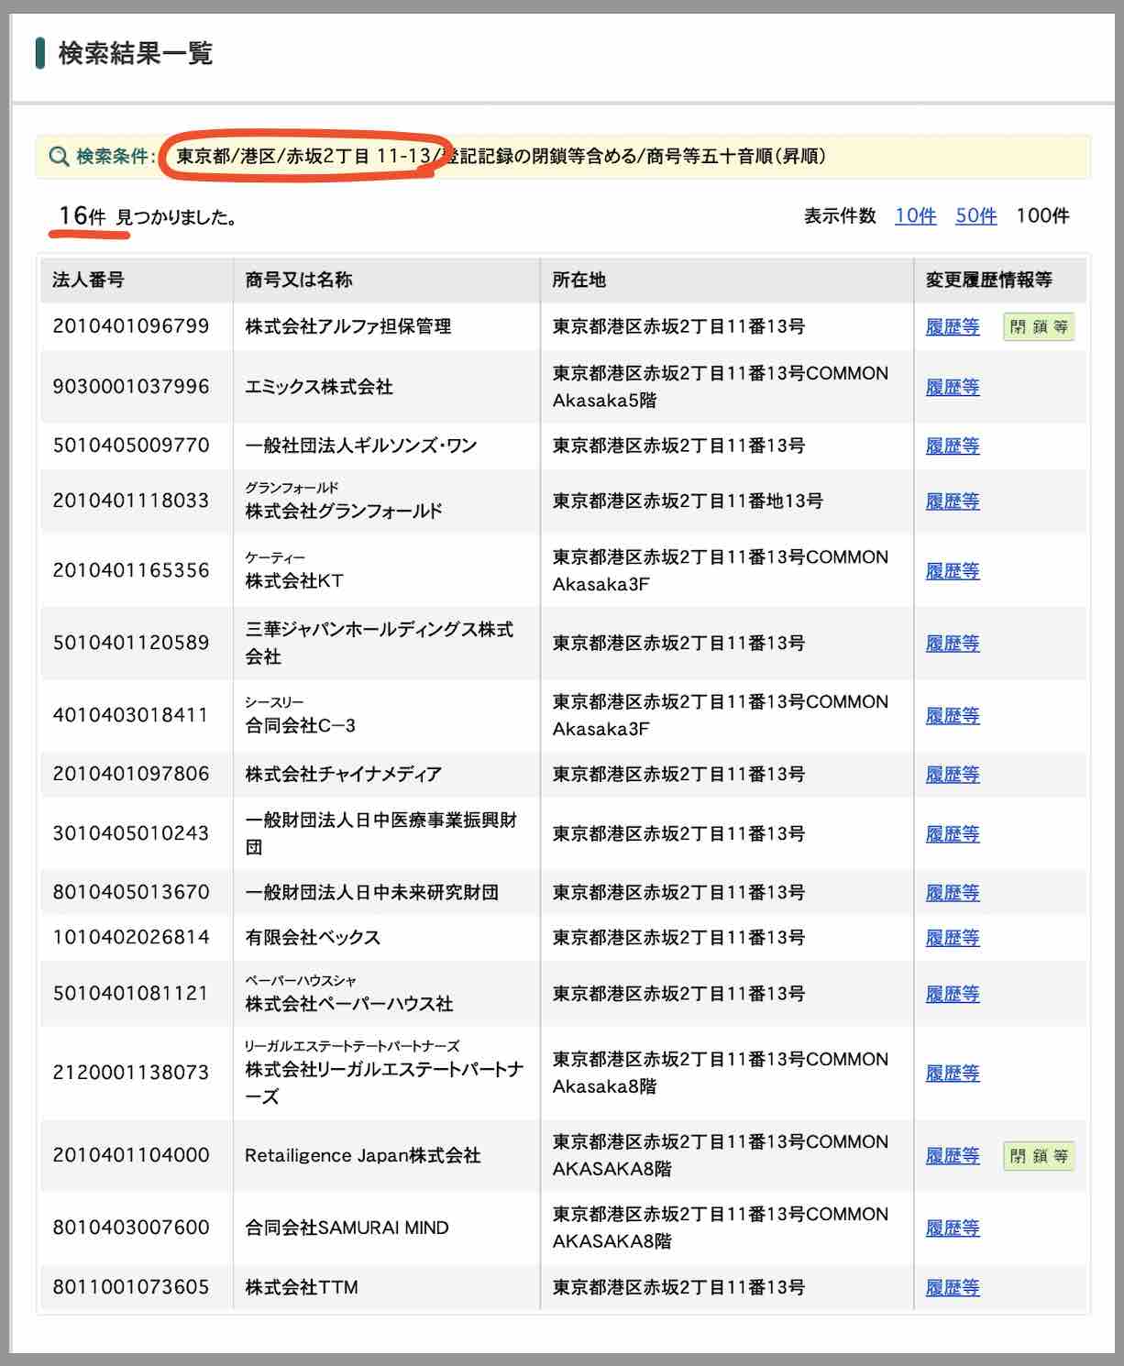Open 履歴等 for 一般社団法人ギルソンズ・ワン
The image size is (1124, 1366).
[x=952, y=446]
